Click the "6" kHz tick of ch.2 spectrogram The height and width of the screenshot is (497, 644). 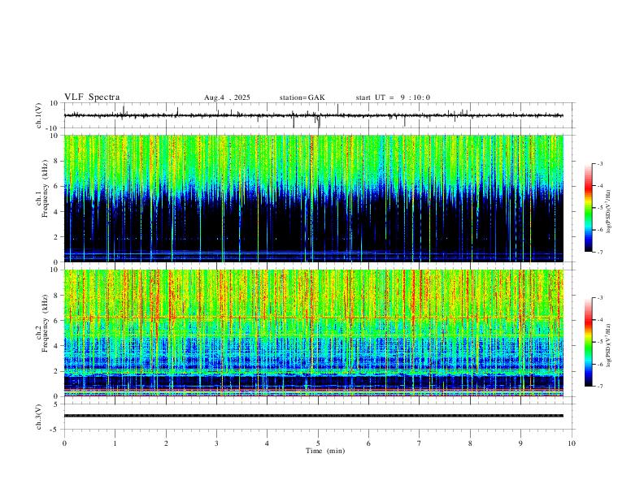click(57, 321)
